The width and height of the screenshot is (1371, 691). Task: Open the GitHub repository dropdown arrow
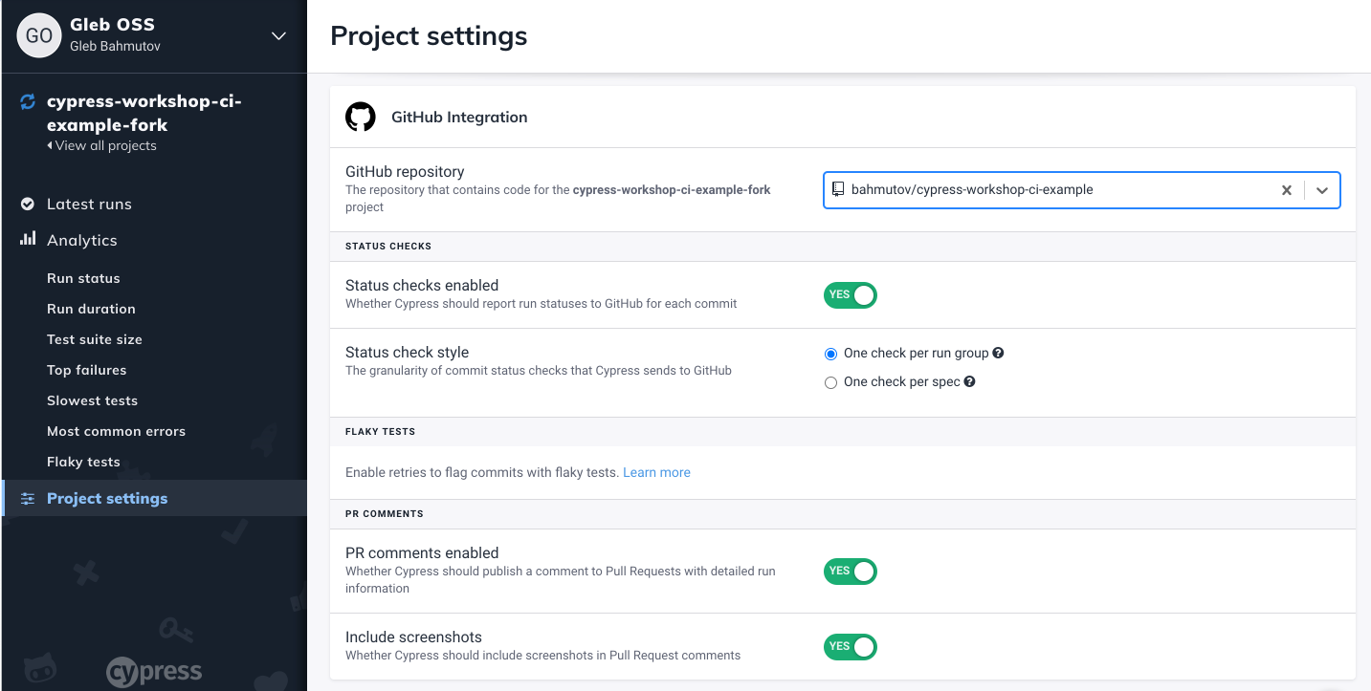tap(1322, 190)
